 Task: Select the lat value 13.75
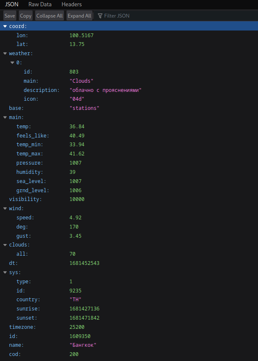point(77,44)
